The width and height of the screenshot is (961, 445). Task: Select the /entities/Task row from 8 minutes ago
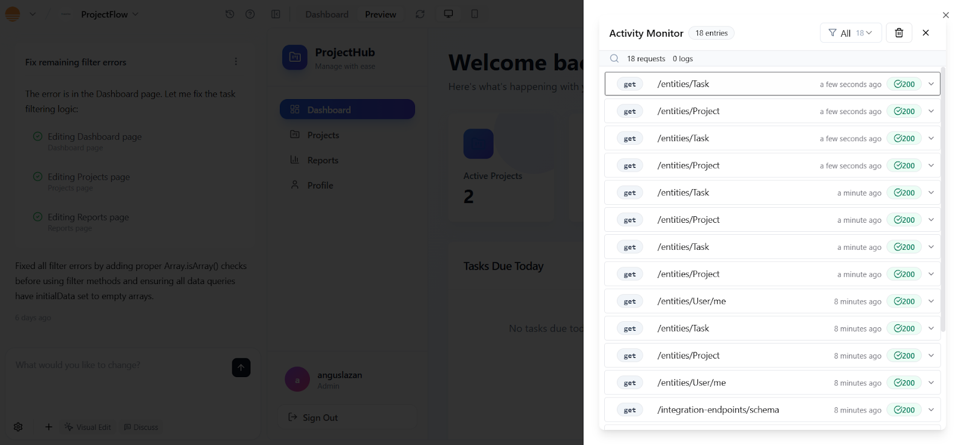(772, 328)
